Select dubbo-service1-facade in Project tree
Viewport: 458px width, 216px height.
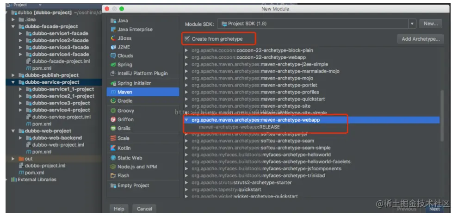coord(54,34)
